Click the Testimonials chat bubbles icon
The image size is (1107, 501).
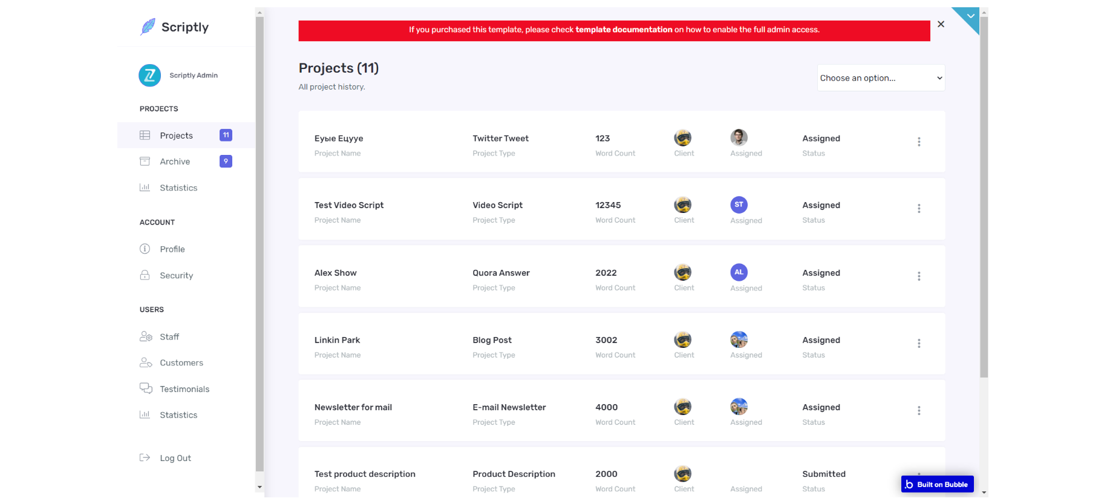point(146,388)
